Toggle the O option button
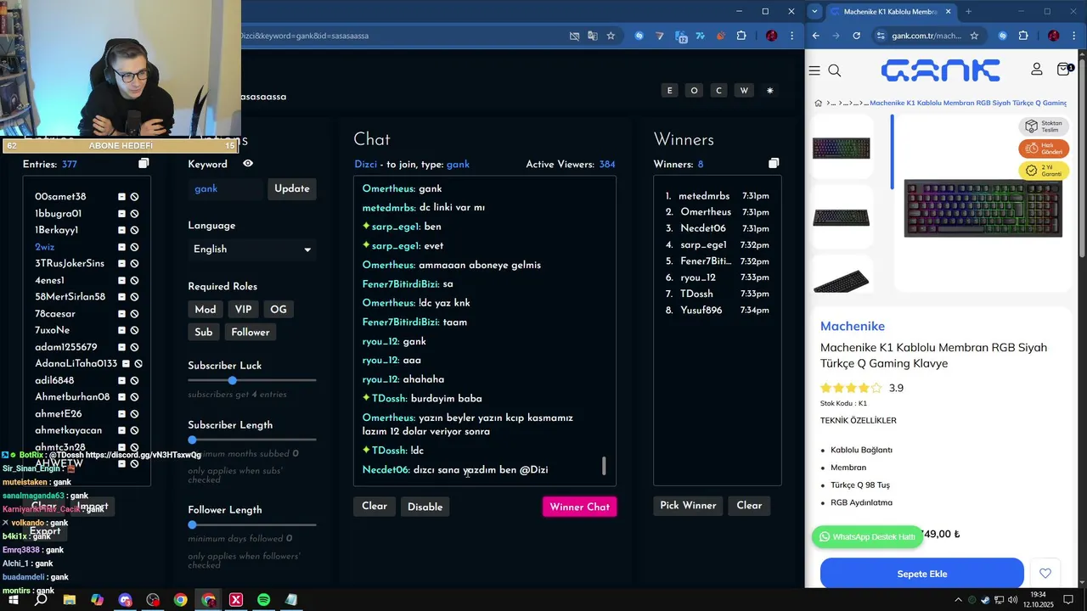 click(695, 91)
